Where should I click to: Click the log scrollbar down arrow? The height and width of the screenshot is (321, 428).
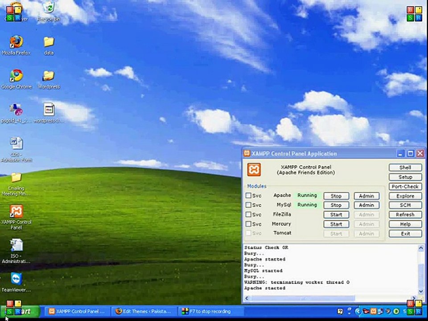[421, 291]
